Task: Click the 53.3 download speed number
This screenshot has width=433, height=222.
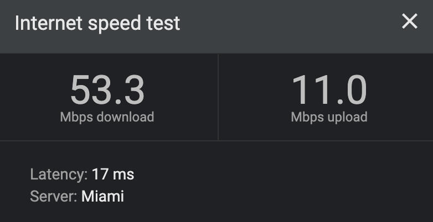Action: tap(107, 90)
